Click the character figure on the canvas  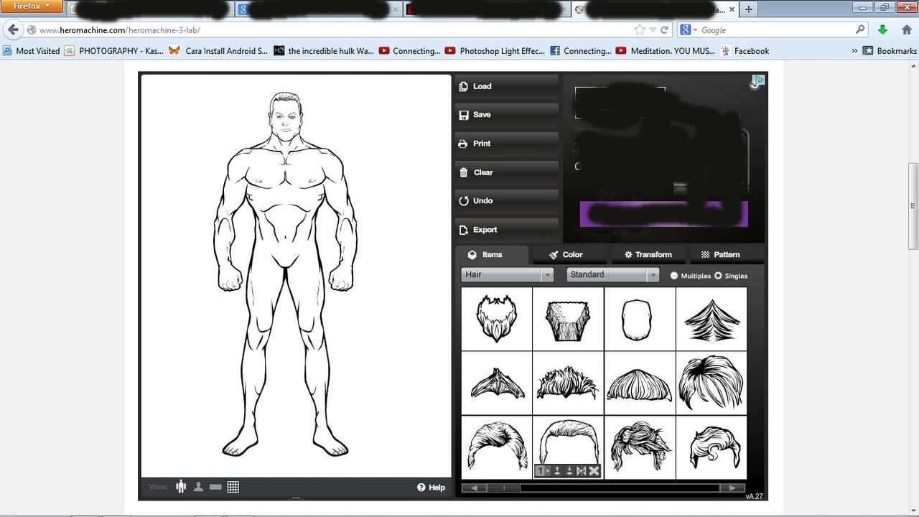286,273
